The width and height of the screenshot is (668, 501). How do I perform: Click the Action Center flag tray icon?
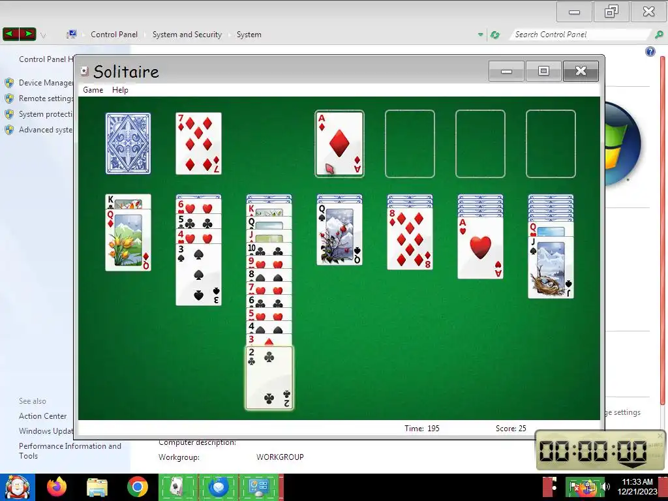coord(573,487)
